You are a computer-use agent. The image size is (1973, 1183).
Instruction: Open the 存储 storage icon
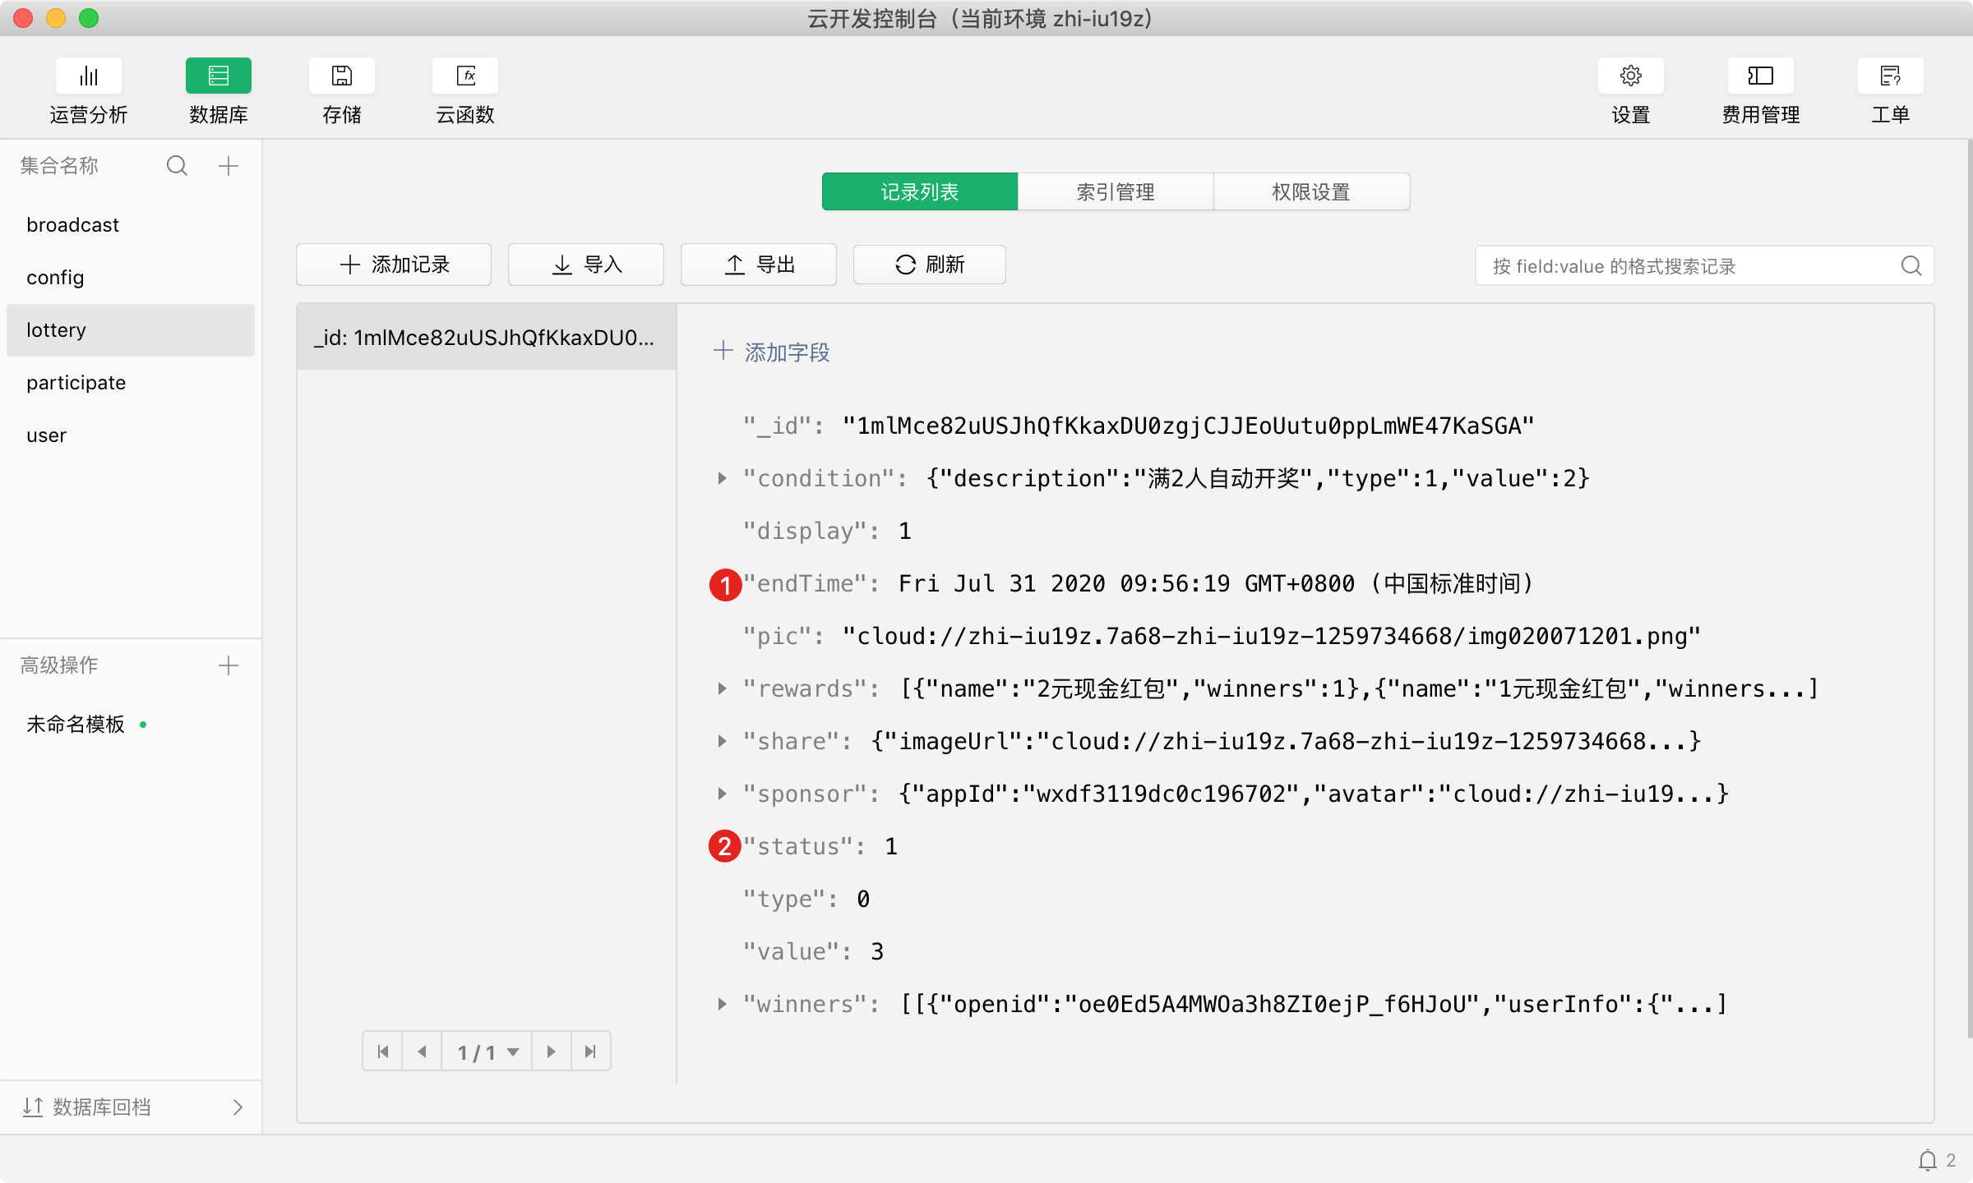(x=342, y=76)
